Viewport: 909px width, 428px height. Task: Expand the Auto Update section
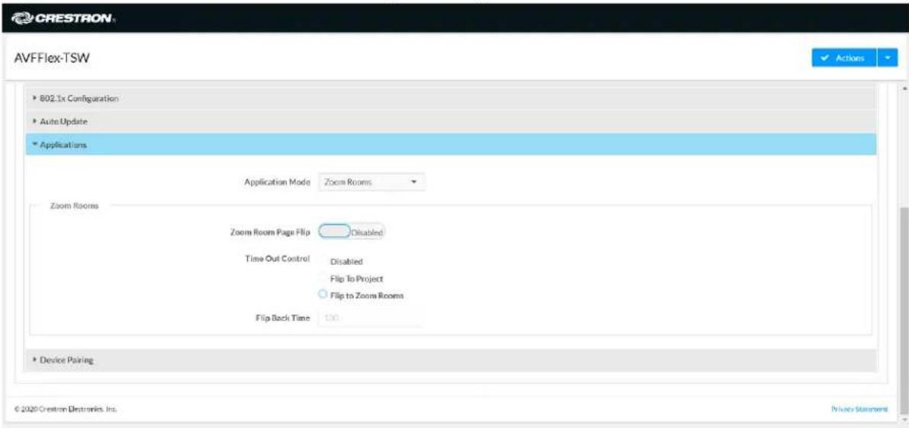(x=451, y=122)
